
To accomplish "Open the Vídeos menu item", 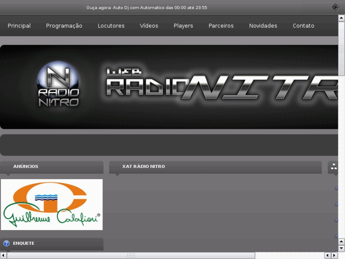I will [149, 26].
